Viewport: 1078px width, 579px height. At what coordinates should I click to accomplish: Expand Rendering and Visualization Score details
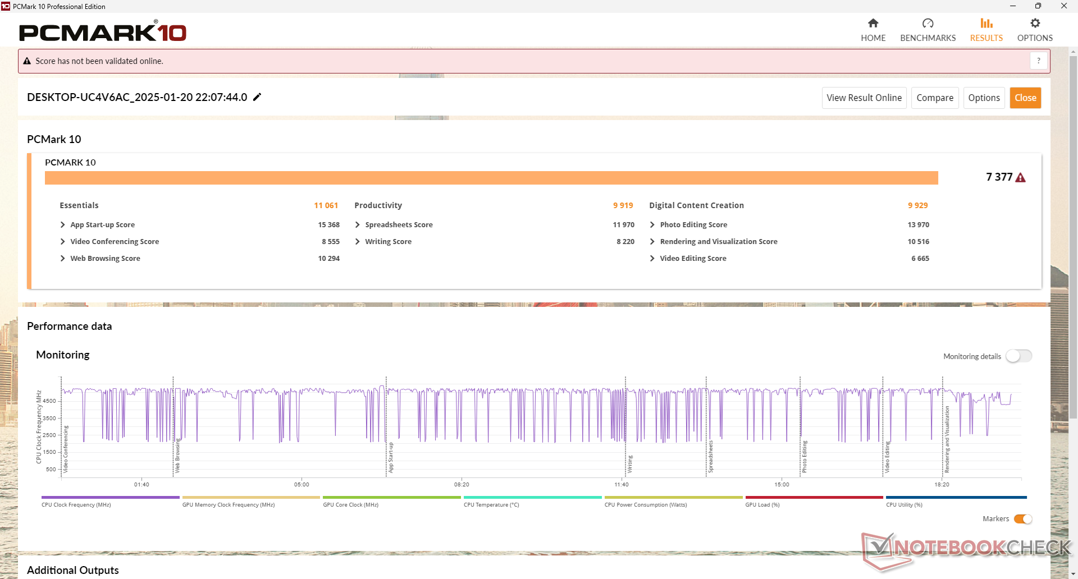[x=652, y=242]
